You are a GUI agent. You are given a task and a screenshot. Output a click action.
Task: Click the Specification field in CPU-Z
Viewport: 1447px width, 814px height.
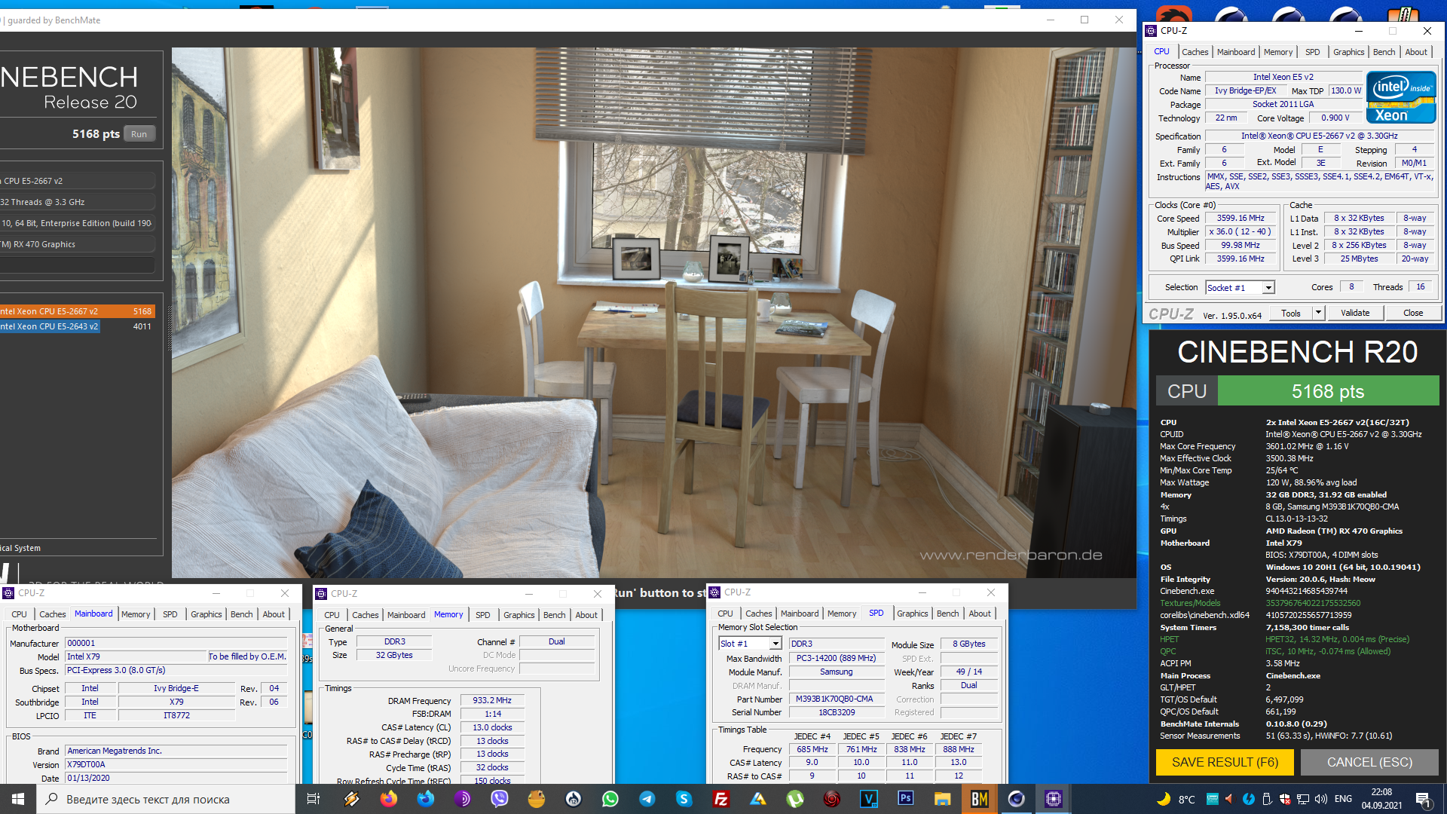(x=1319, y=136)
